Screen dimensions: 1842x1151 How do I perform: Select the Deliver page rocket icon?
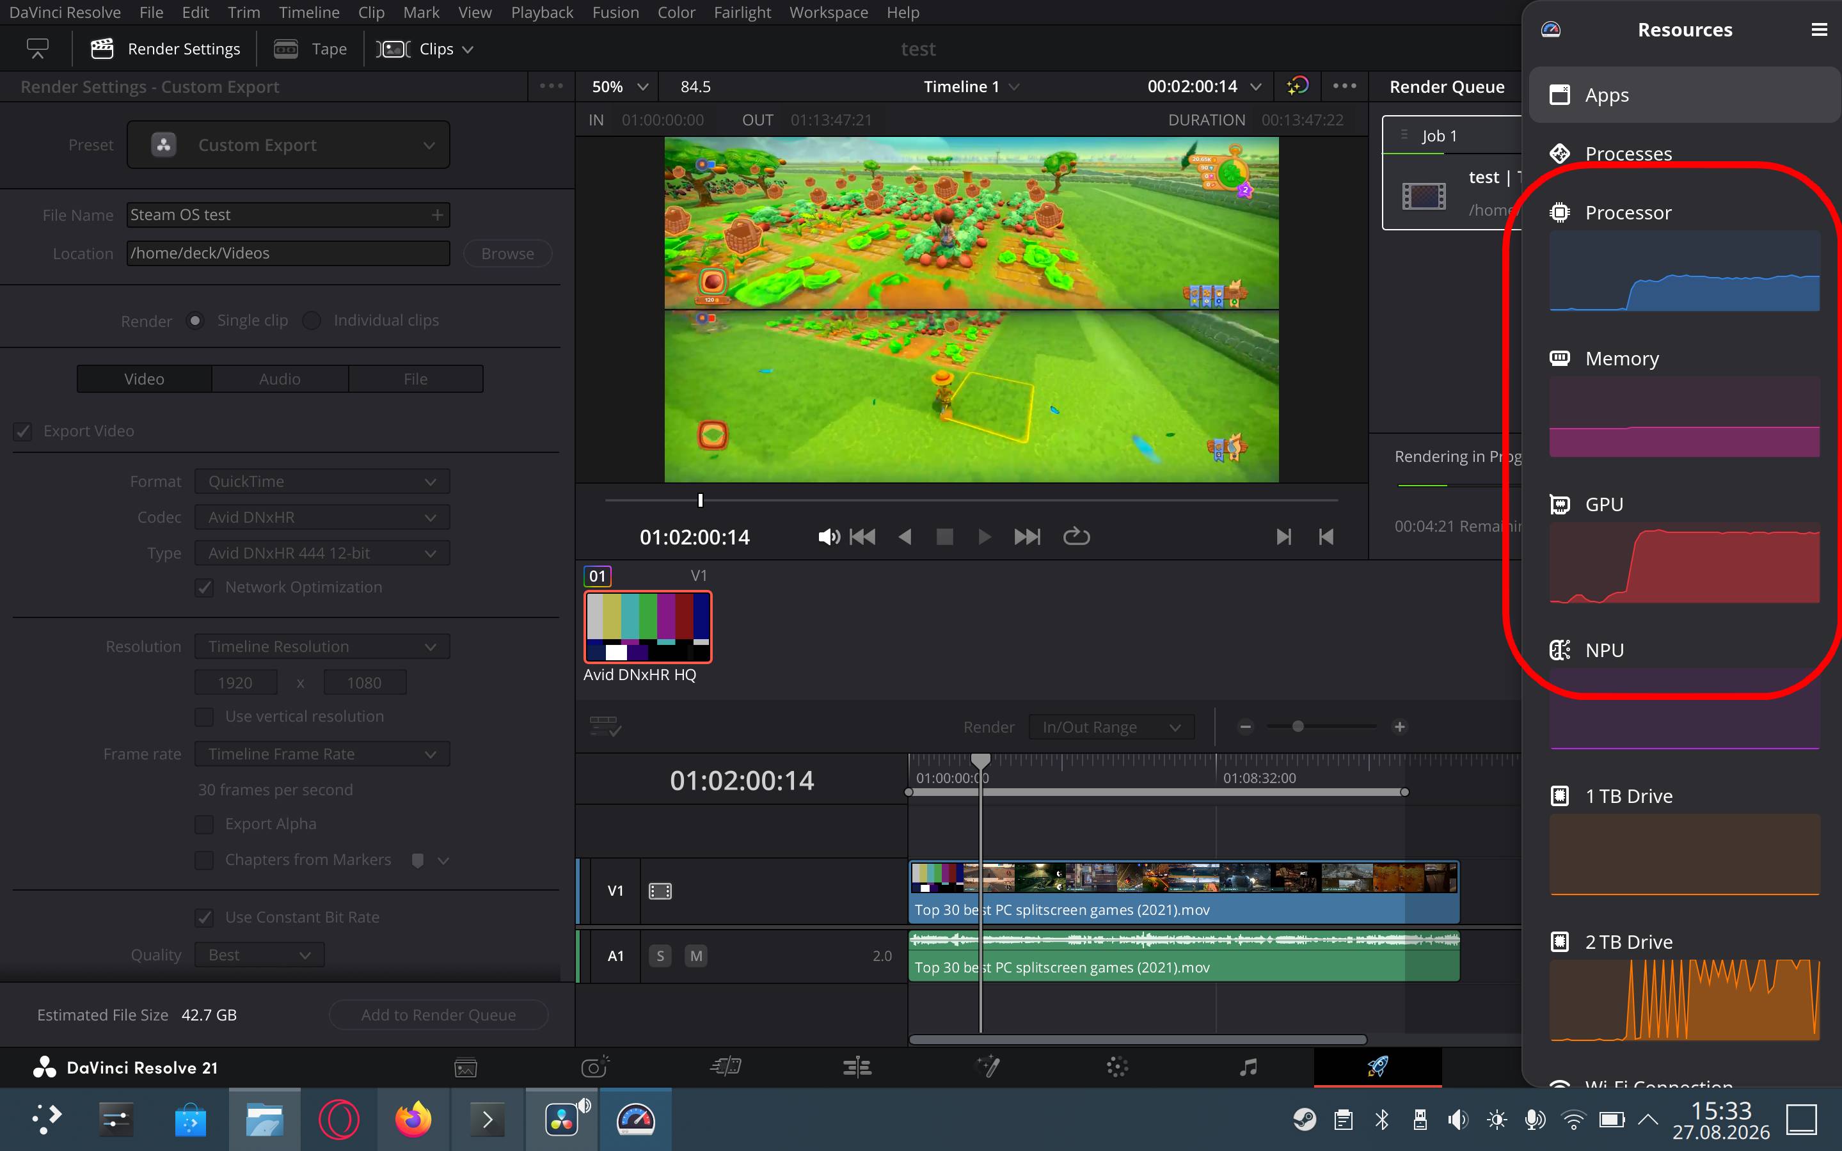click(x=1378, y=1067)
